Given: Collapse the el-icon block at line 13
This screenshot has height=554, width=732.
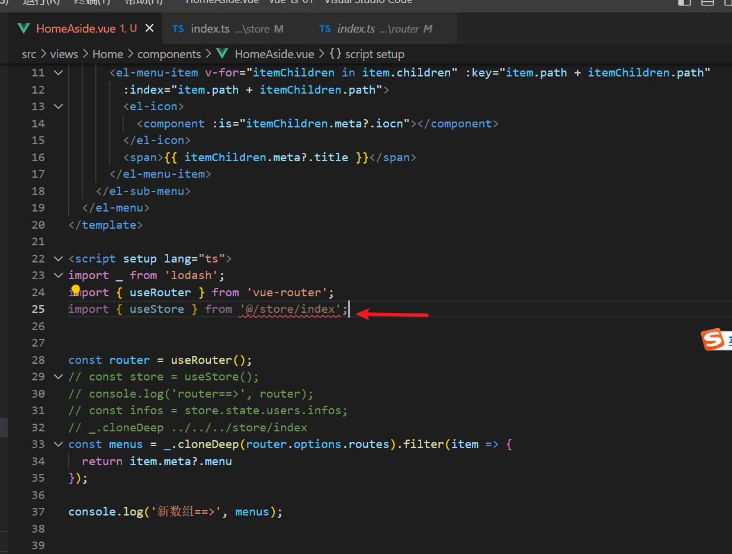Looking at the screenshot, I should (58, 106).
